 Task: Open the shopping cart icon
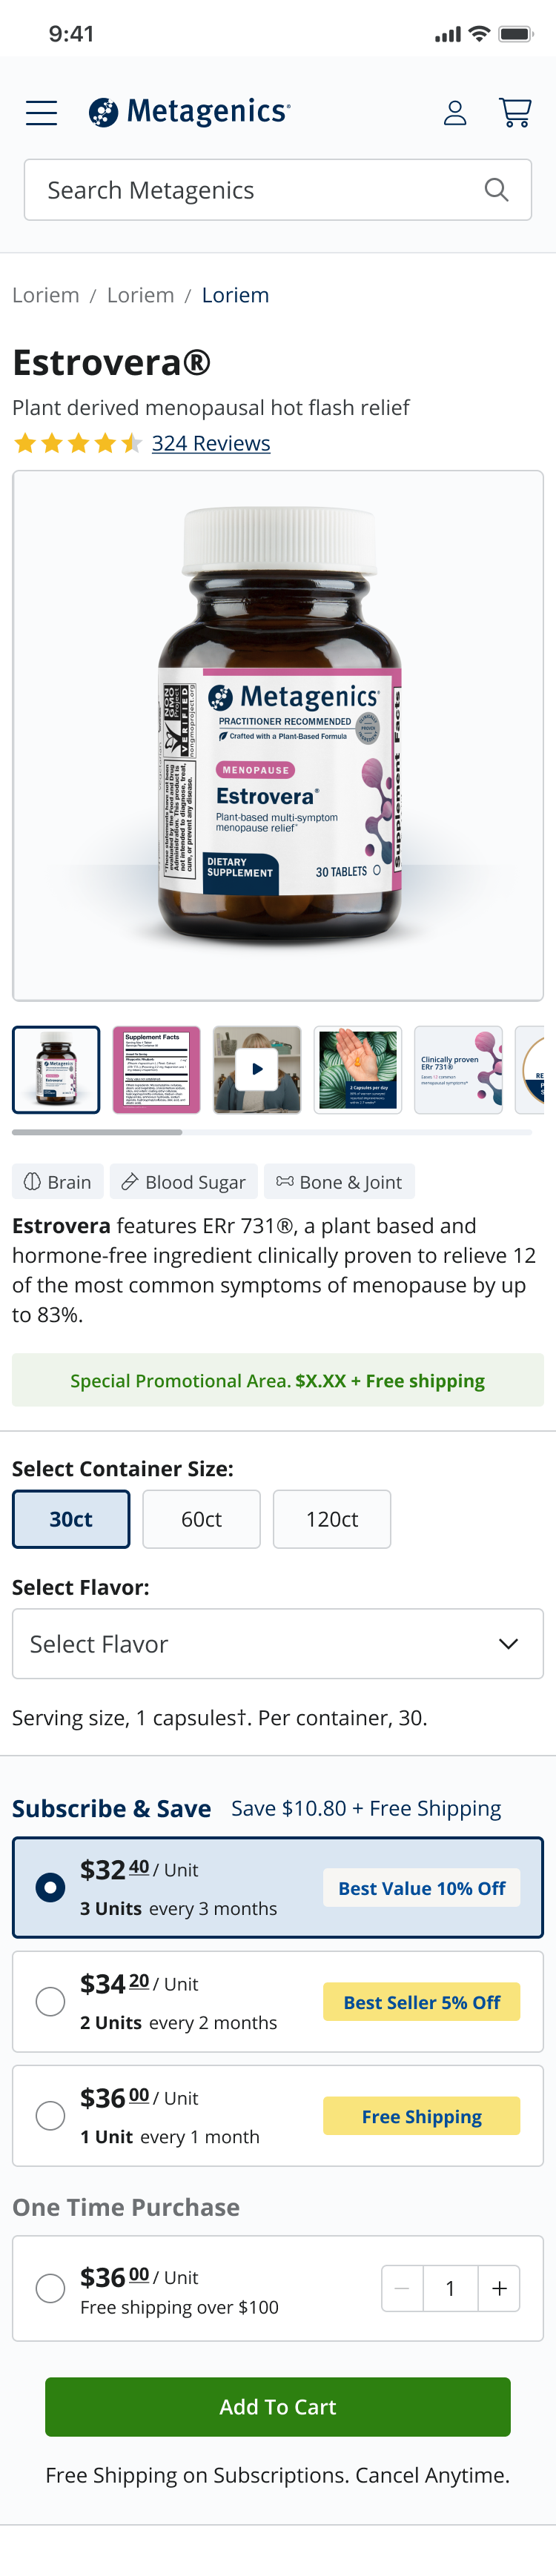pos(515,113)
